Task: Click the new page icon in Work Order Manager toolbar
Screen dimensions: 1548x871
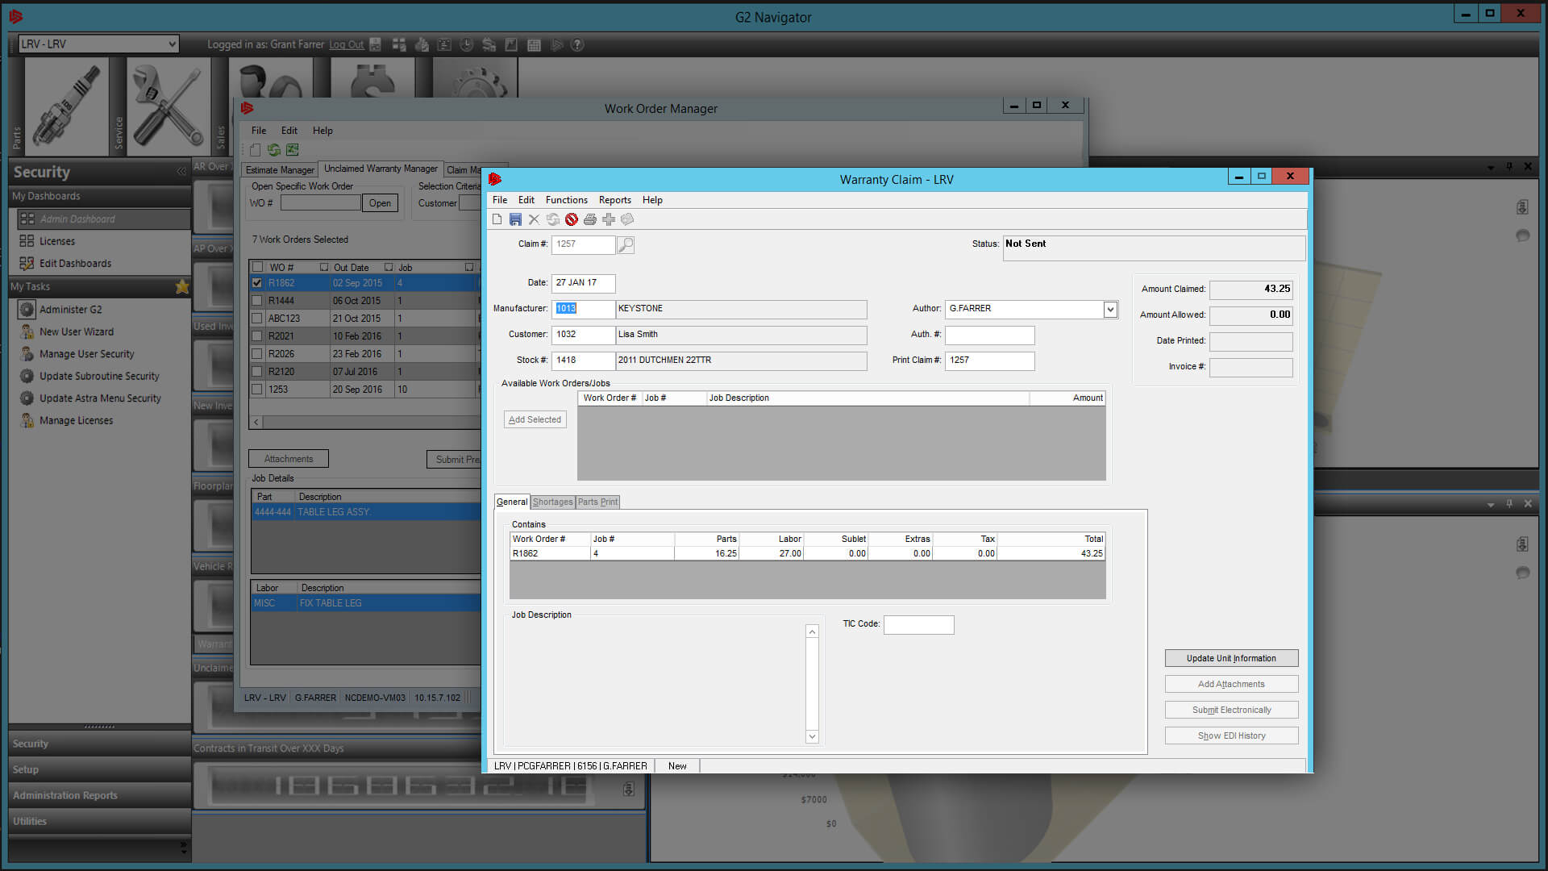Action: click(x=256, y=150)
